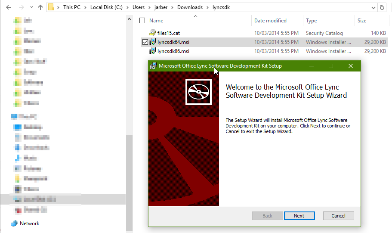Viewport: 392px width, 233px height.
Task: Click the Network icon in navigation pane
Action: pyautogui.click(x=14, y=224)
